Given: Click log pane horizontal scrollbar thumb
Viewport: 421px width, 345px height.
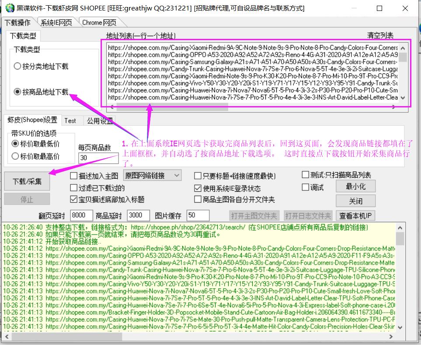Looking at the screenshot, I should pos(67,336).
